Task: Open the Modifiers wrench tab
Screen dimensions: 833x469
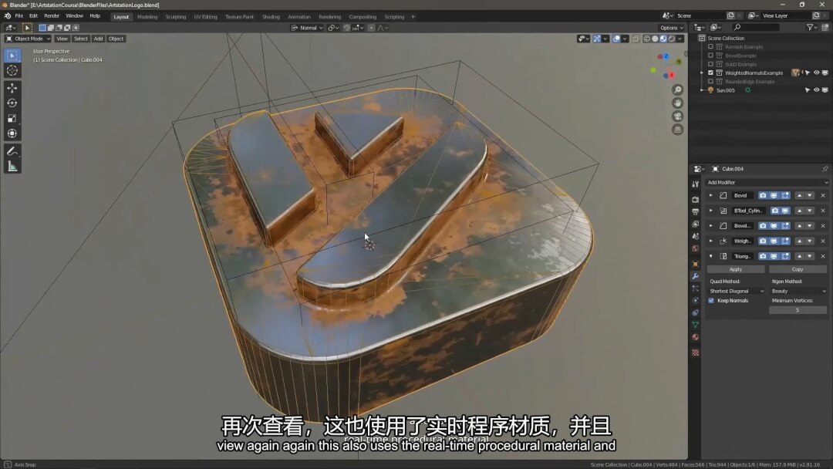Action: 696,276
